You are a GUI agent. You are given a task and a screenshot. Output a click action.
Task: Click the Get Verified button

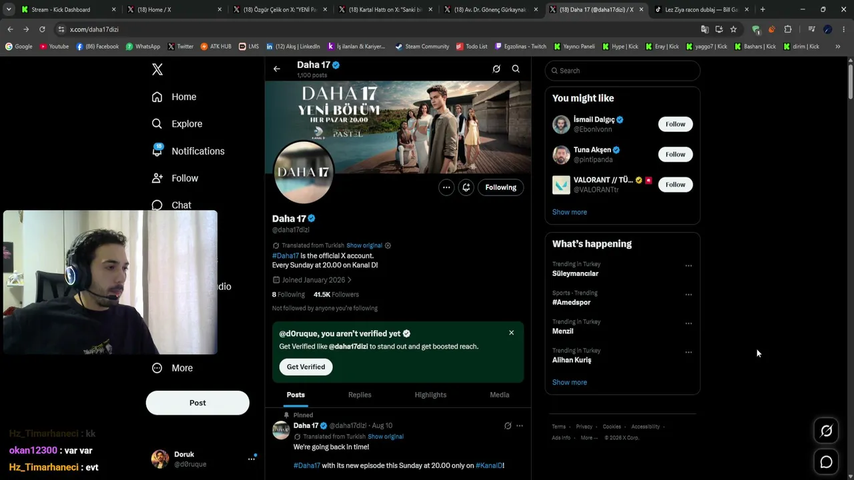coord(306,367)
